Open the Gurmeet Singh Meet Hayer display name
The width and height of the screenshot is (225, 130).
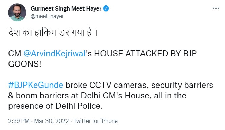66,8
